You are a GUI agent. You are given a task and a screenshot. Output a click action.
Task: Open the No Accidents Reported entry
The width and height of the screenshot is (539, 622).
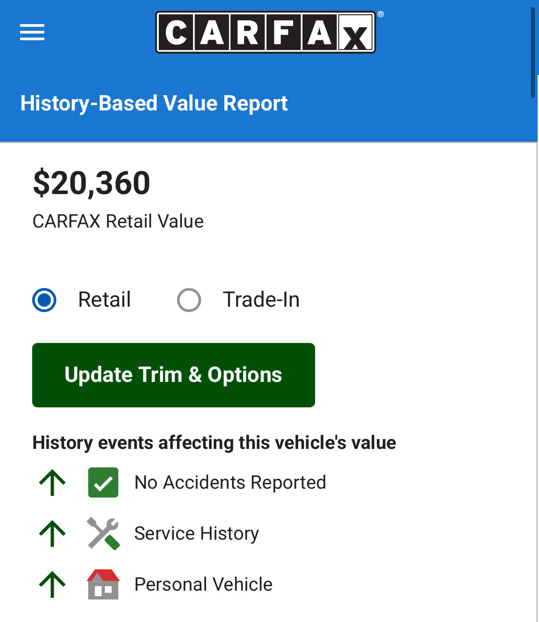(x=230, y=482)
